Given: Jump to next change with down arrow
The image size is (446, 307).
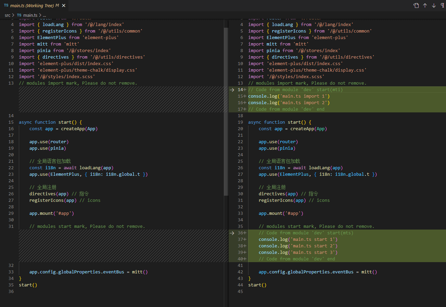Looking at the screenshot, I should pos(434,5).
